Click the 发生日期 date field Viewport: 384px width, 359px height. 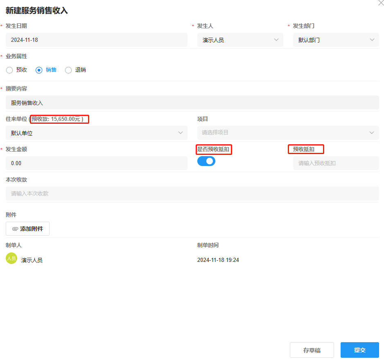click(x=96, y=40)
